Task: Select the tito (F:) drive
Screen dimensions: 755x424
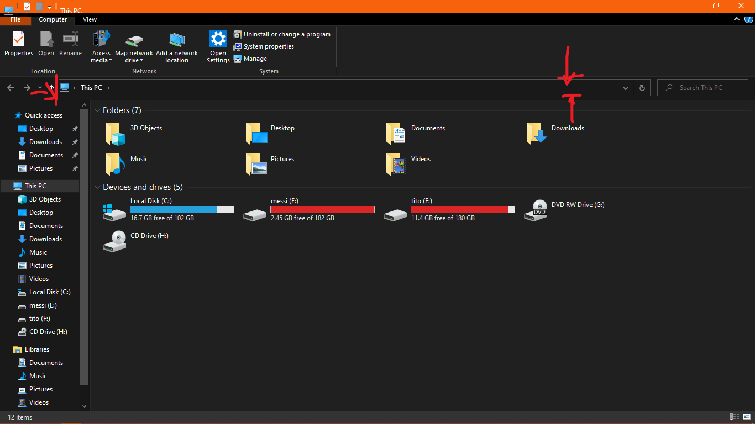Action: (x=449, y=210)
